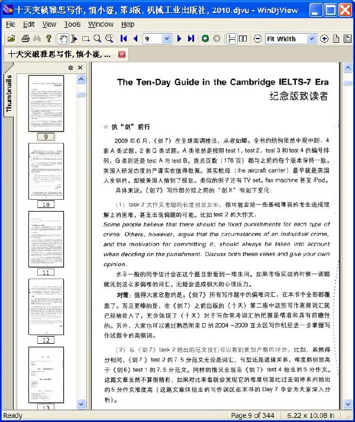The image size is (355, 422).
Task: Open the page number dropdown
Action: (x=167, y=39)
